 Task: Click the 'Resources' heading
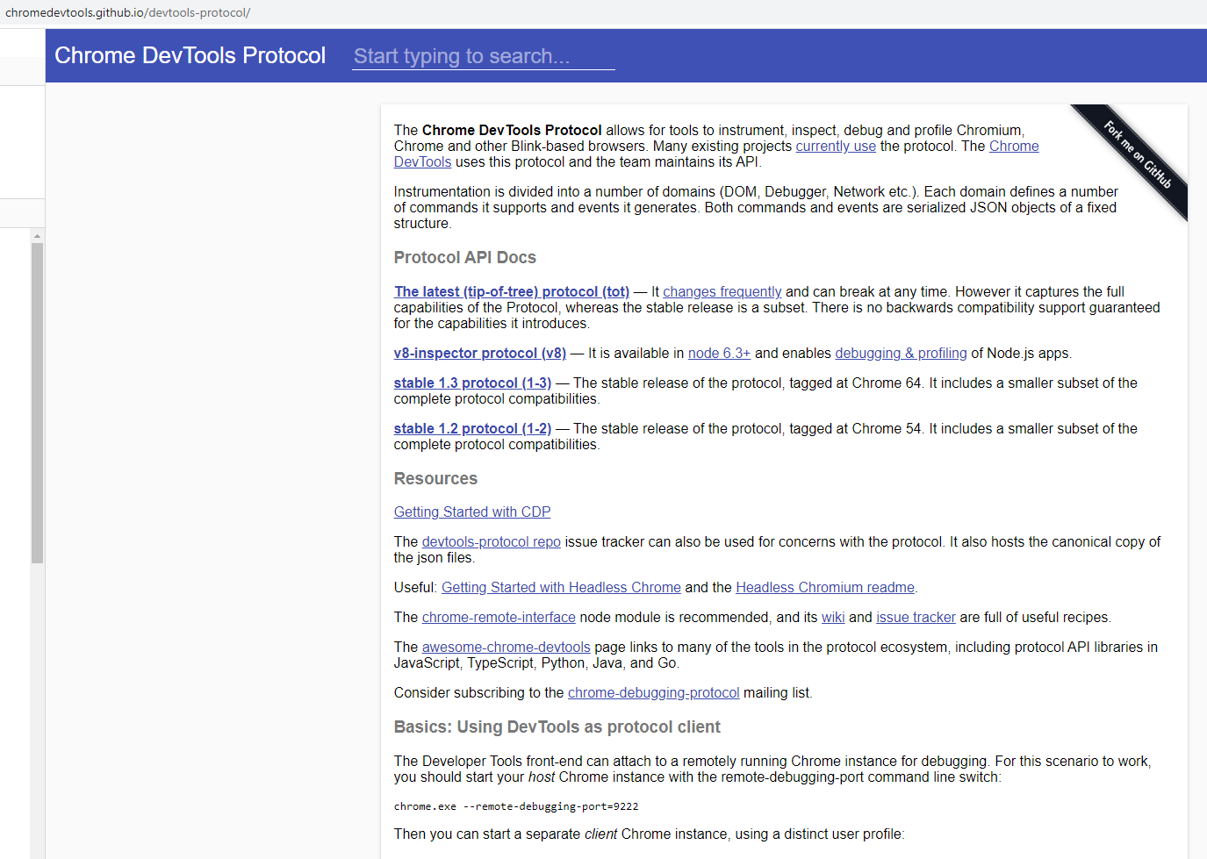435,479
